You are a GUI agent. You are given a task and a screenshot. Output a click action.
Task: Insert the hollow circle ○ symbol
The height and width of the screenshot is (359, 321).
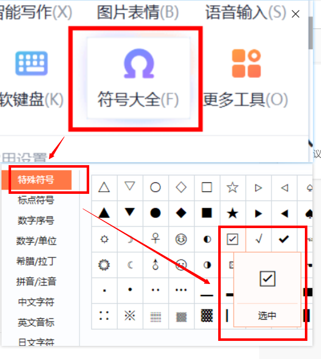(x=156, y=188)
